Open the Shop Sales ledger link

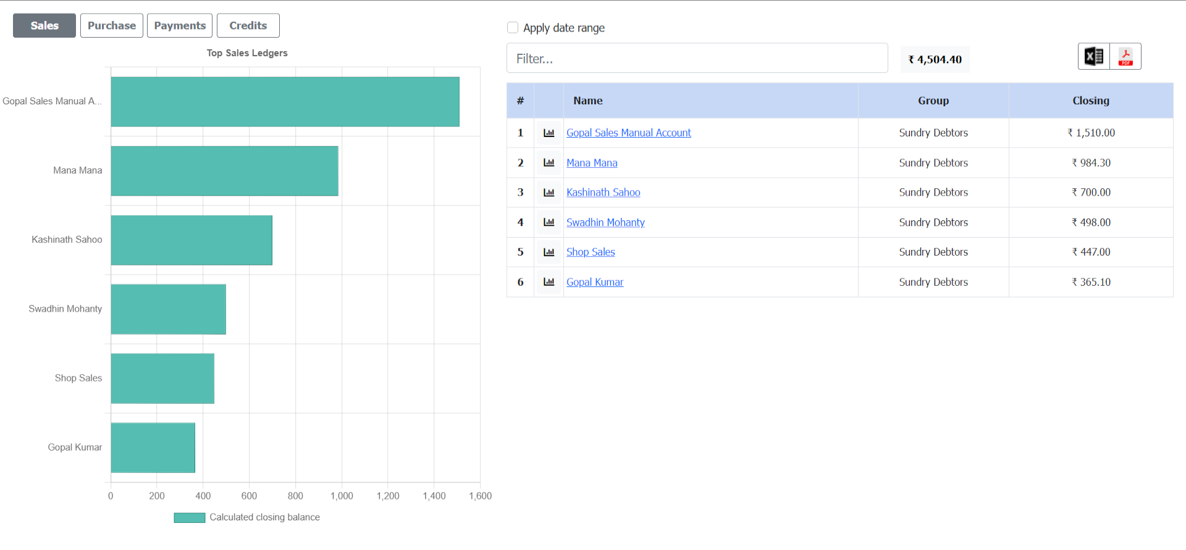click(591, 252)
